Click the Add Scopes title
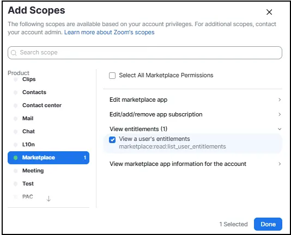Screen dimensions: 291x235 point(37,10)
